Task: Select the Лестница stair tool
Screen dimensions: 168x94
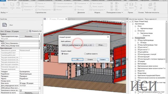Action: [x=79, y=10]
